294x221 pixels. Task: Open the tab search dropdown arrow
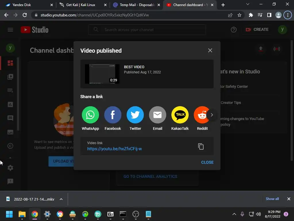248,4
